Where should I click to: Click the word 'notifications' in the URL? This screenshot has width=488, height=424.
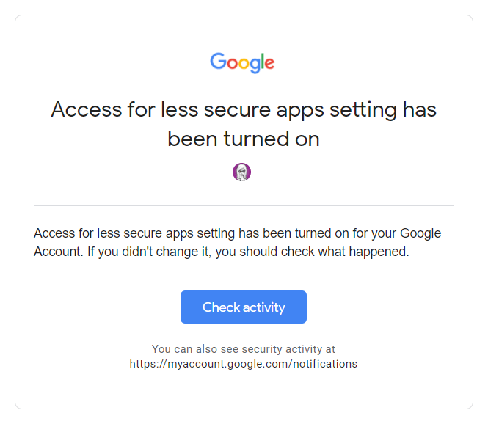tap(324, 364)
